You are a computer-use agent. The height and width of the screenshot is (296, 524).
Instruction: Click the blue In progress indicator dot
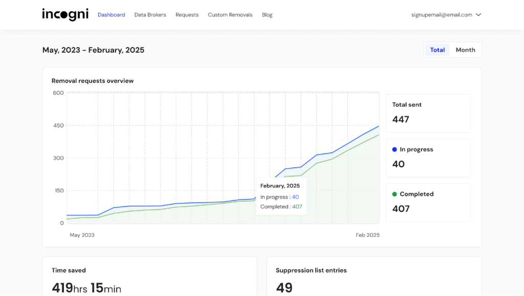pos(394,149)
